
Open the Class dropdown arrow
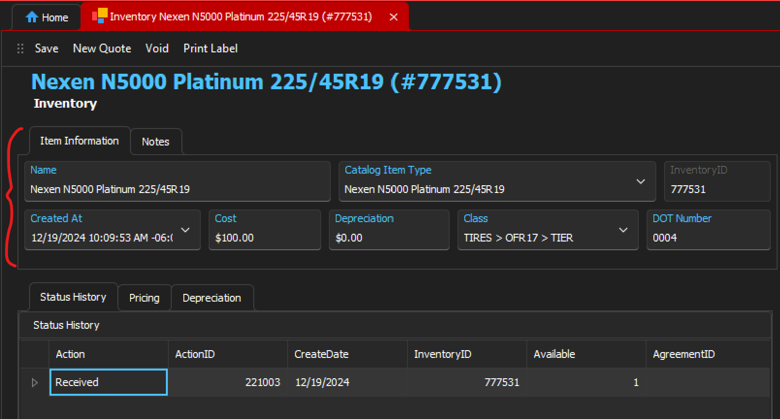(623, 230)
